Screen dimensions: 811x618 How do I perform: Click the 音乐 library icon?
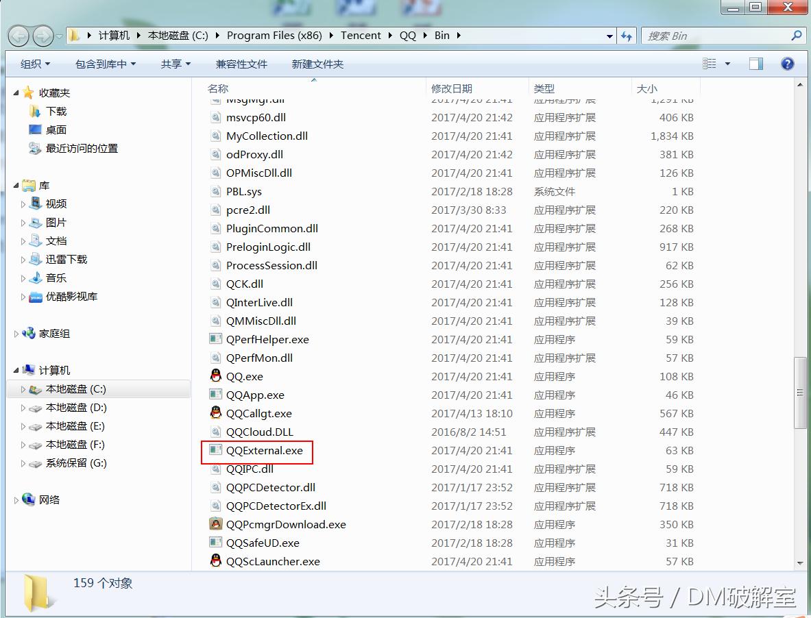click(36, 277)
